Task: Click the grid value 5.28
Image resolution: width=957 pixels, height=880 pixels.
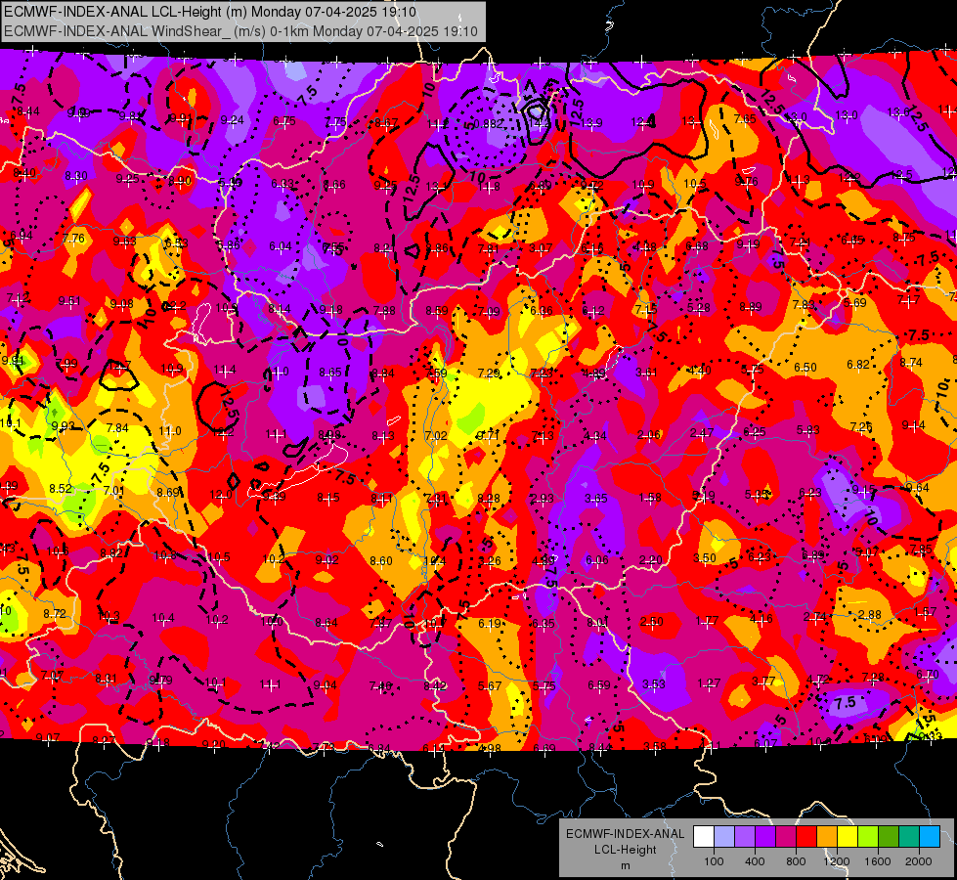Action: pos(698,308)
